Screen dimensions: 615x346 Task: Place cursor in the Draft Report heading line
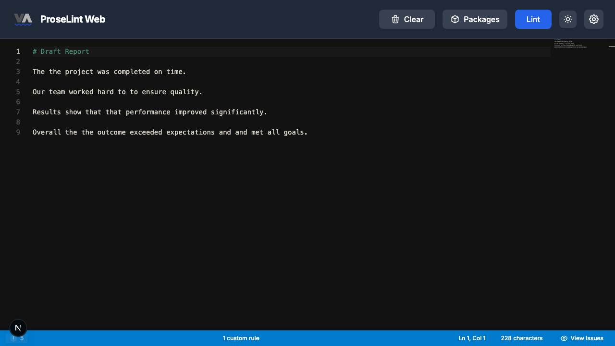coord(61,51)
